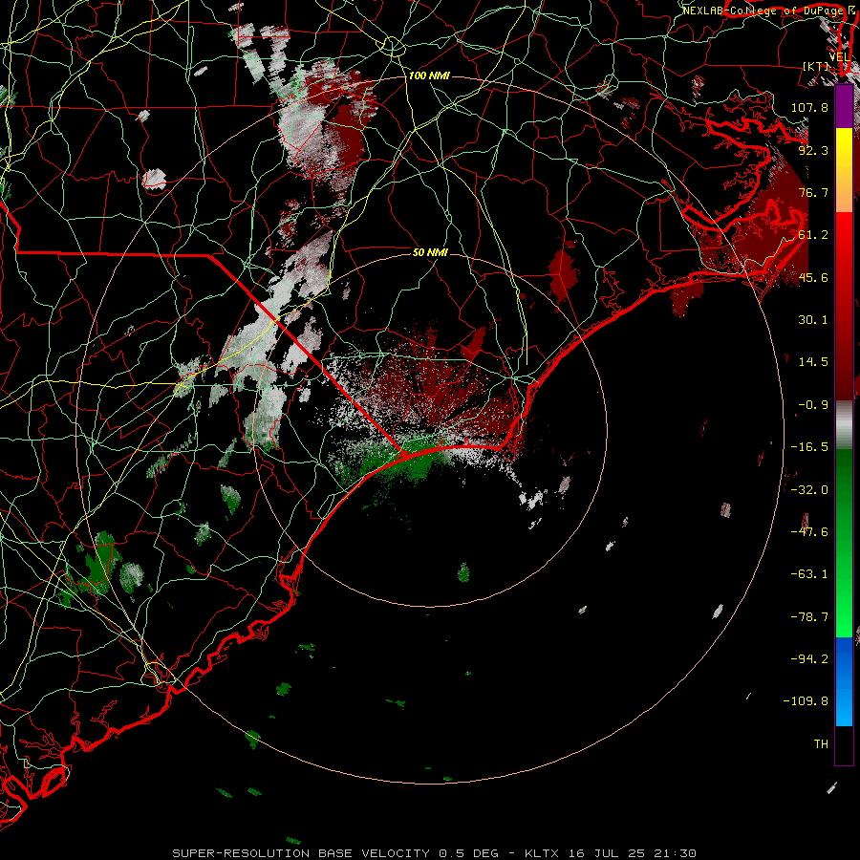Image resolution: width=860 pixels, height=860 pixels.
Task: Click the black TH segment of the color bar
Action: 844,744
